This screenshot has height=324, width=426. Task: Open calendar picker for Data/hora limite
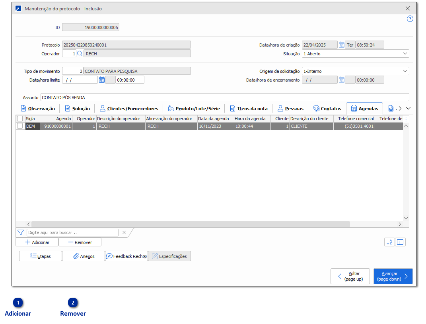[x=101, y=80]
